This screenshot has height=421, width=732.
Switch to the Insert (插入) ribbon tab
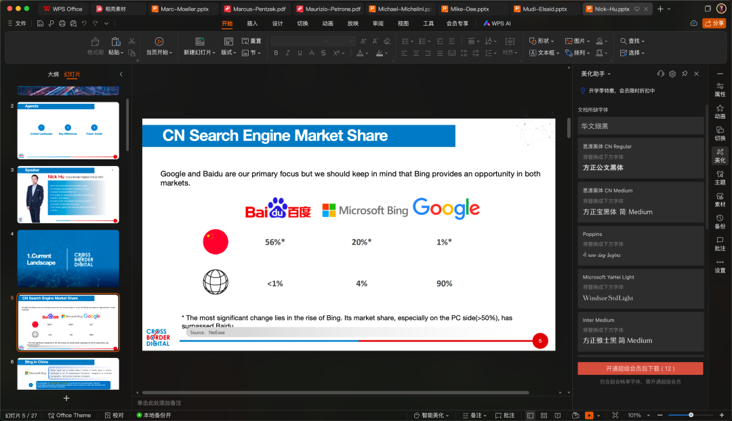[252, 23]
